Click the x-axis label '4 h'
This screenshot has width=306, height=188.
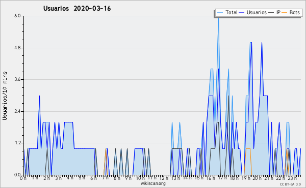pyautogui.click(x=70, y=178)
